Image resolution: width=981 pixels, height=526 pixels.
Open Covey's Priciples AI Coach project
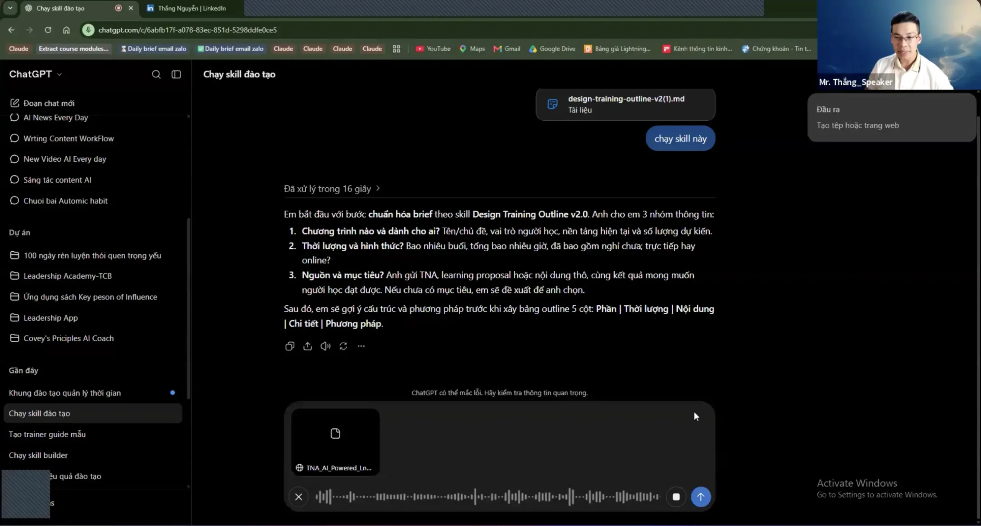(62, 338)
